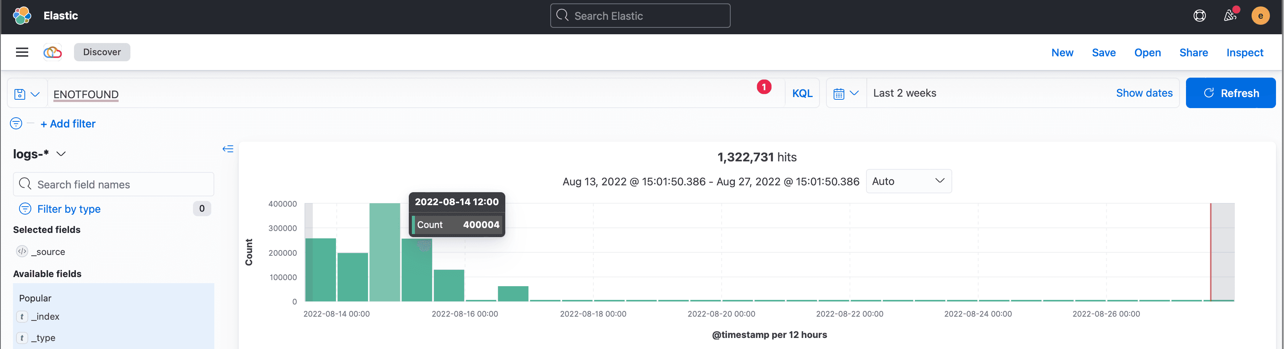Screen dimensions: 1284x349
Task: Open the Auto interval dropdown
Action: click(908, 182)
